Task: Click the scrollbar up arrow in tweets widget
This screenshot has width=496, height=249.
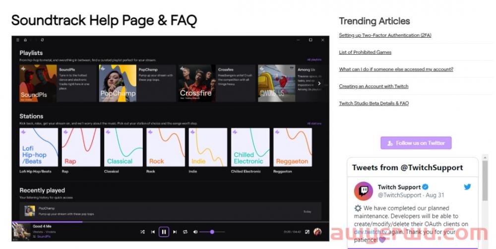Action: (485, 157)
